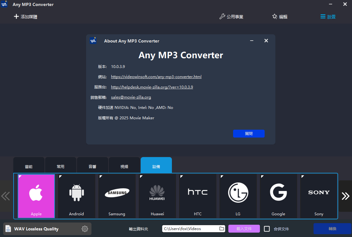
Task: Select the LG device preset
Action: click(238, 196)
